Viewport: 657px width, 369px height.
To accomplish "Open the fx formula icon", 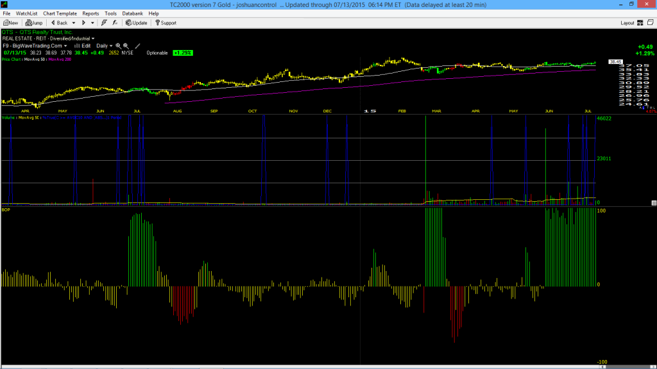I will 115,23.
